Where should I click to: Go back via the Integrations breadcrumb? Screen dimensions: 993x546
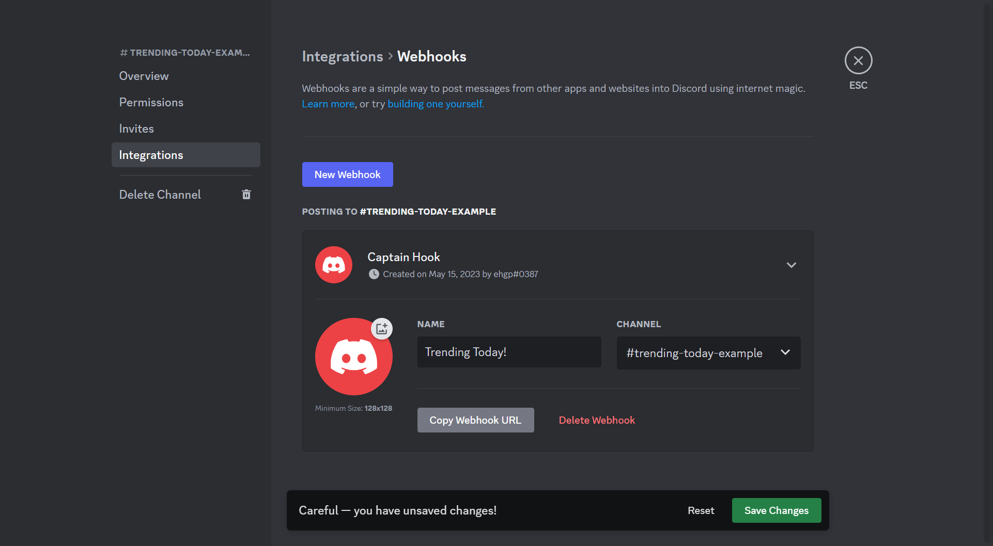click(342, 56)
